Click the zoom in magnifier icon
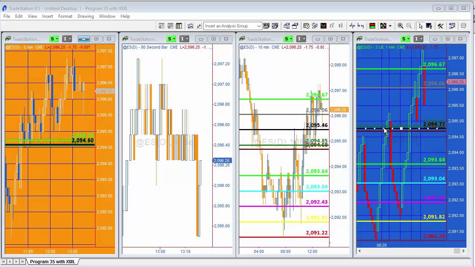This screenshot has width=475, height=267. [400, 26]
